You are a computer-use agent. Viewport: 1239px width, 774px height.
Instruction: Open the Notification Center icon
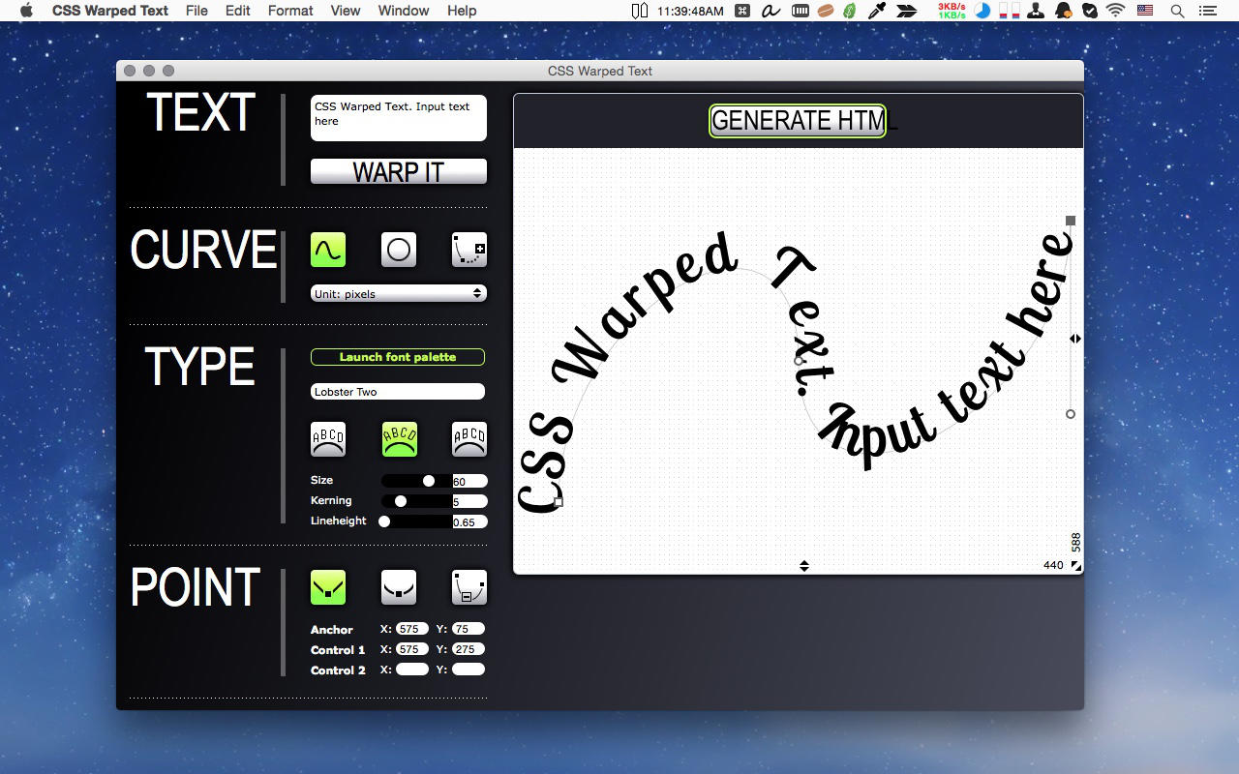click(1209, 11)
